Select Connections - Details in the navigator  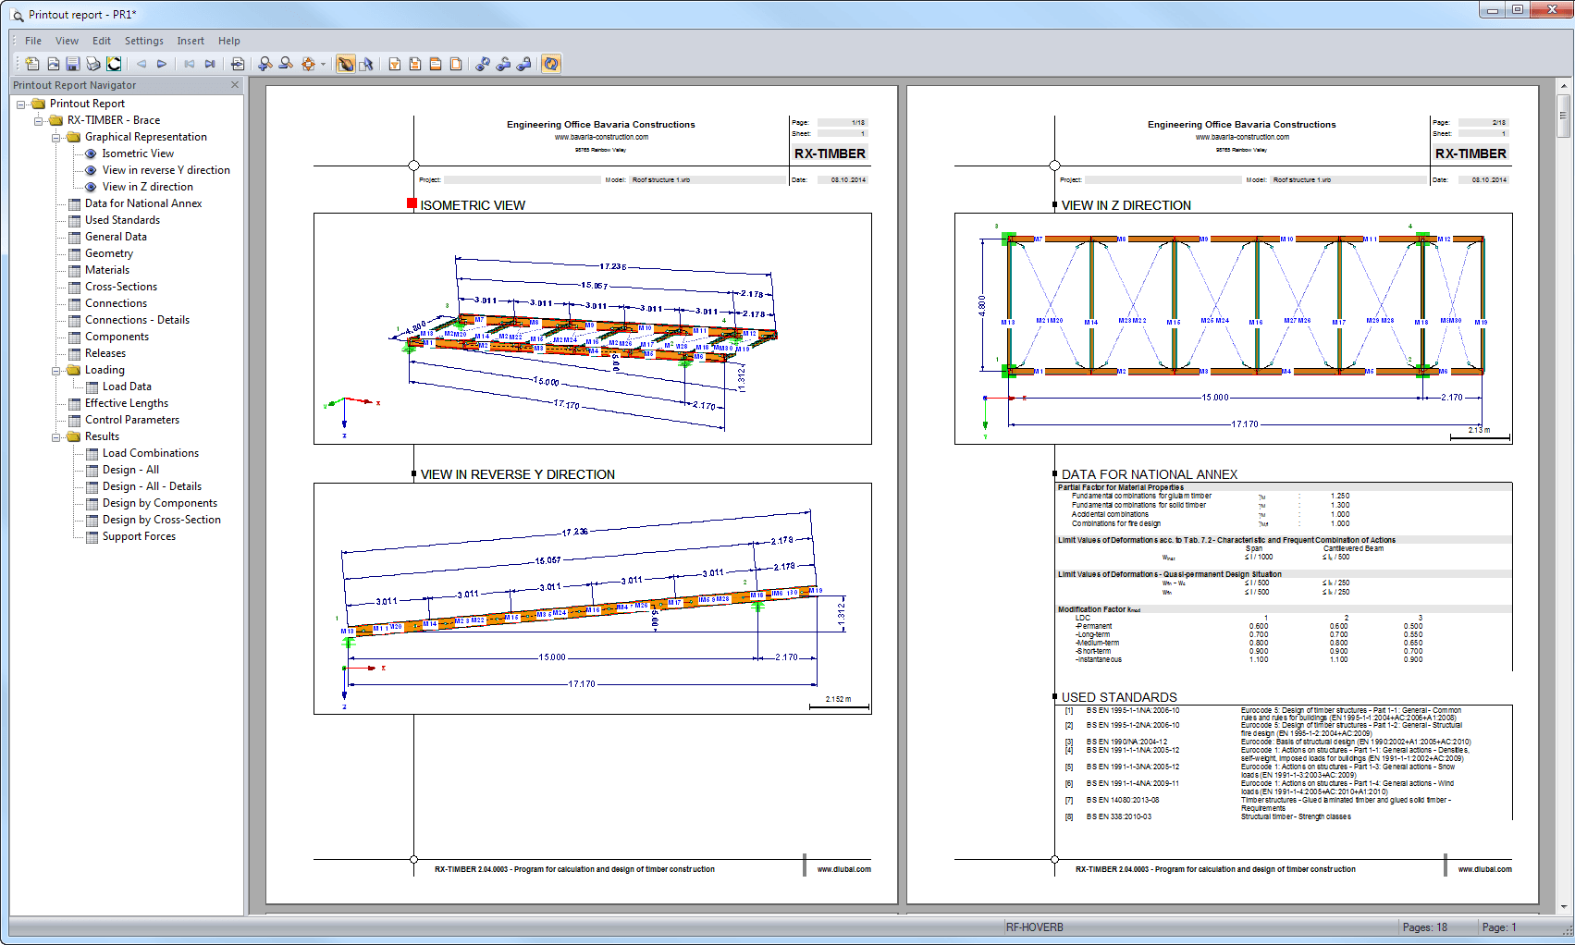click(137, 320)
